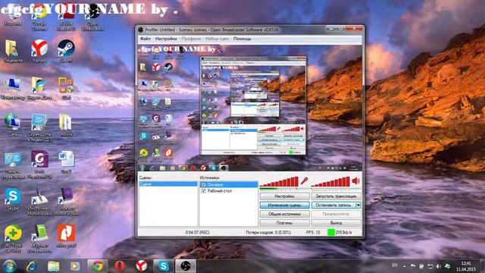Launch Foxit PhantomPDF from the desktop
485x273 pixels.
[39, 165]
